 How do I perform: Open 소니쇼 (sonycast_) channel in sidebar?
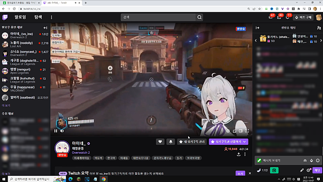point(25,53)
